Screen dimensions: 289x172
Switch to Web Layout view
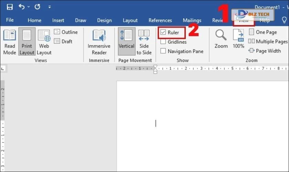44,42
